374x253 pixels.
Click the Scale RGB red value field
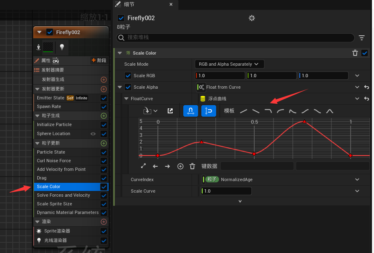click(220, 76)
